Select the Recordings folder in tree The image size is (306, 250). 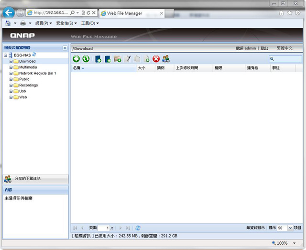28,85
